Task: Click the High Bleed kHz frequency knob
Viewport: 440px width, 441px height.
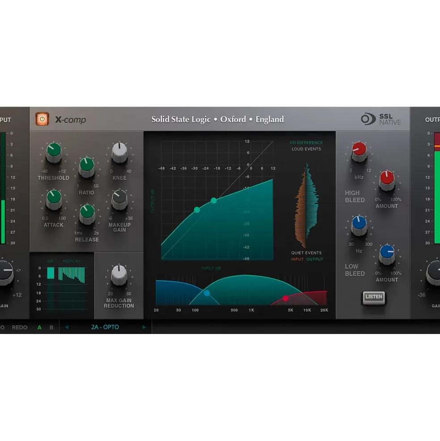Action: tap(359, 152)
